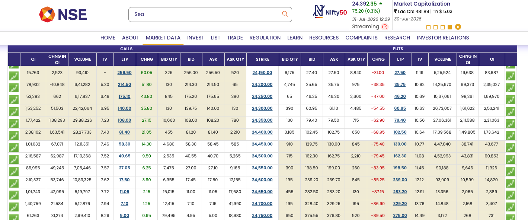The width and height of the screenshot is (528, 220).
Task: Open puts-side chart icon for strike 24,400.00
Action: 511,135
